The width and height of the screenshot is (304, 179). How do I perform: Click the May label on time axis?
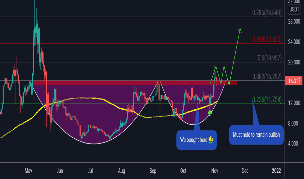point(28,171)
